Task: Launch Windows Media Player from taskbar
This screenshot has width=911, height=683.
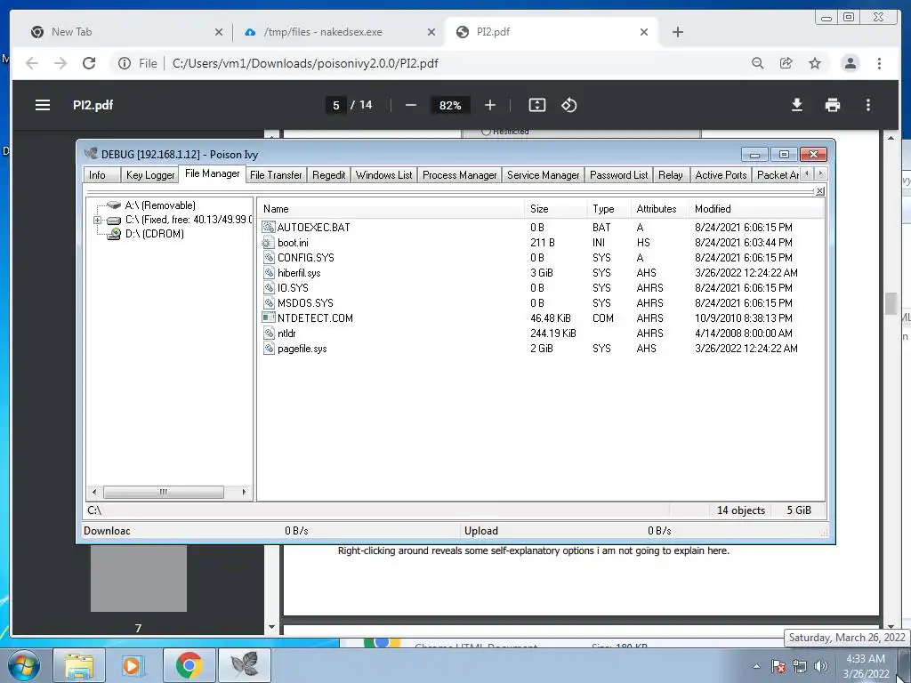Action: 133,665
